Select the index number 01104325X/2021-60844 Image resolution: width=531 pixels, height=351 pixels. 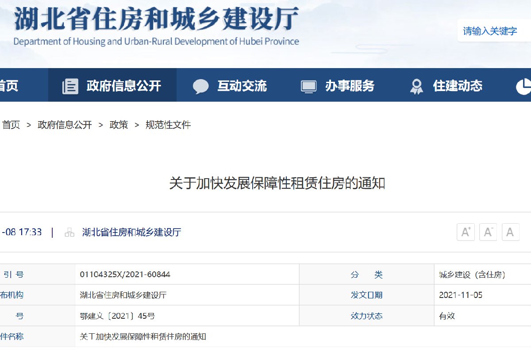pos(125,275)
